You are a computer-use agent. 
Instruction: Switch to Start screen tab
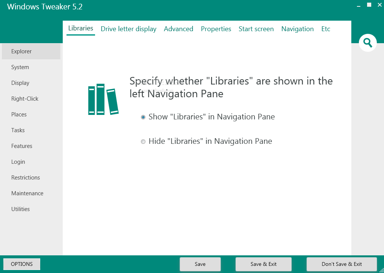[256, 29]
